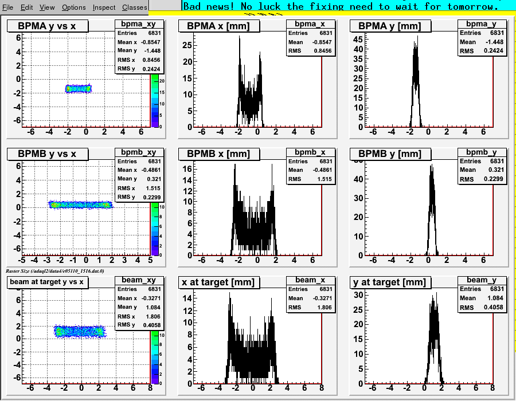Click the beam at target color palette
The width and height of the screenshot is (516, 401).
point(155,357)
